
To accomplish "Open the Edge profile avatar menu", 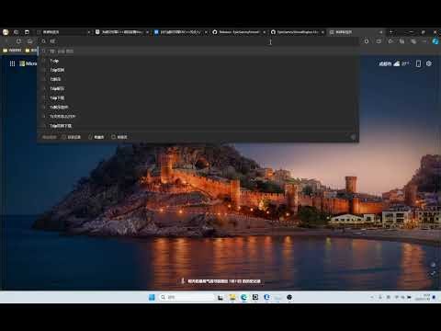I will click(x=6, y=32).
